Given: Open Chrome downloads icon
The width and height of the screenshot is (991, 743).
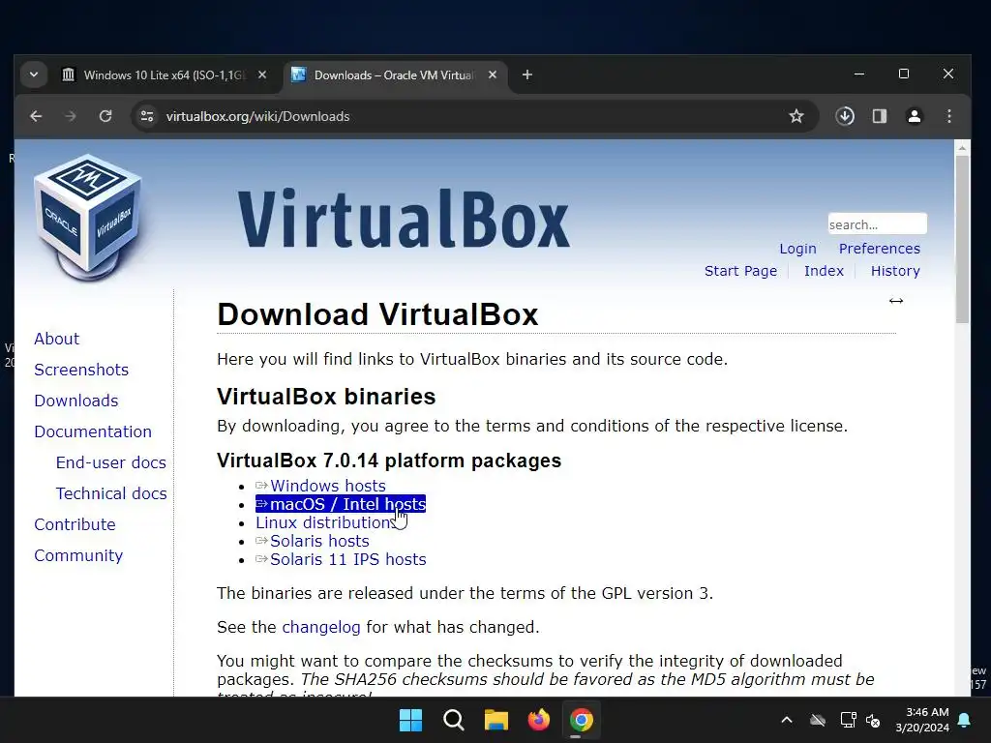Looking at the screenshot, I should tap(845, 116).
